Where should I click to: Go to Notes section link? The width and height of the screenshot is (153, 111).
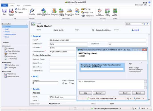tap(7, 37)
